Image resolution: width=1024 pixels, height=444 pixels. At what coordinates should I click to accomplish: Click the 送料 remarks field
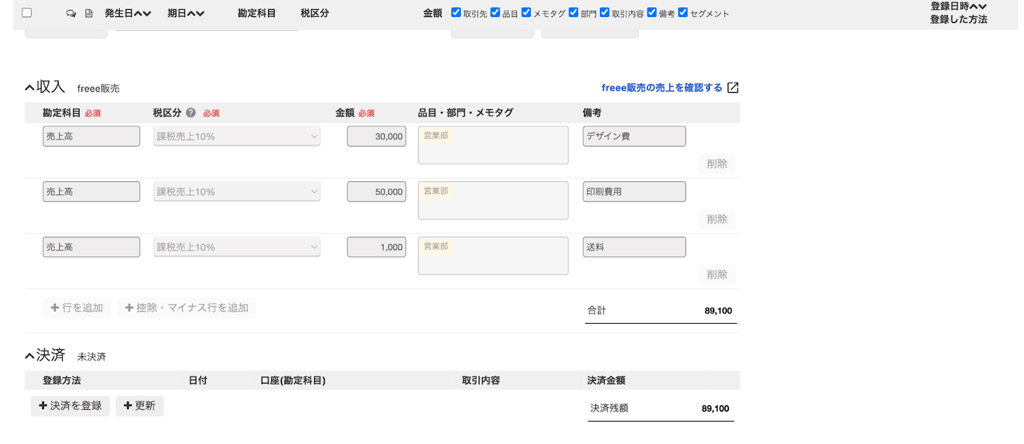[x=634, y=247]
